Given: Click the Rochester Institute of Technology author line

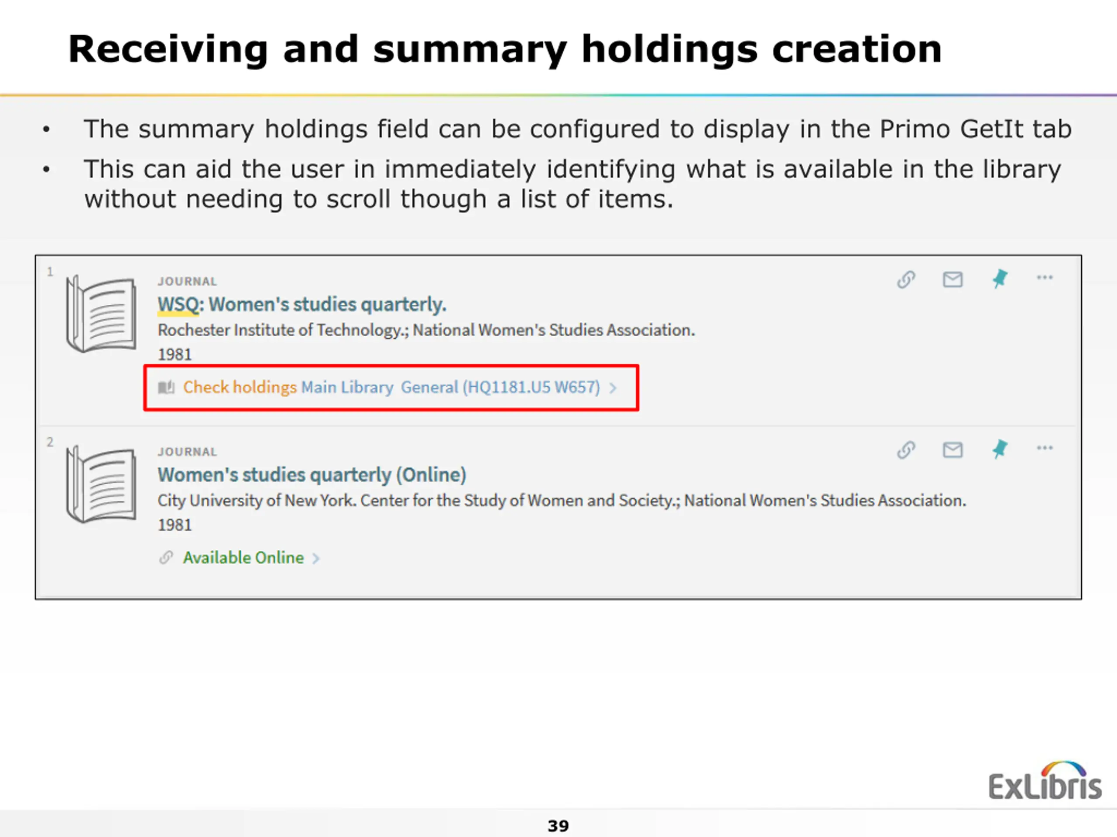Looking at the screenshot, I should 426,330.
